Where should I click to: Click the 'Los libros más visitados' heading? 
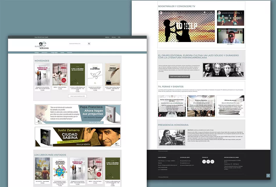click(50, 155)
